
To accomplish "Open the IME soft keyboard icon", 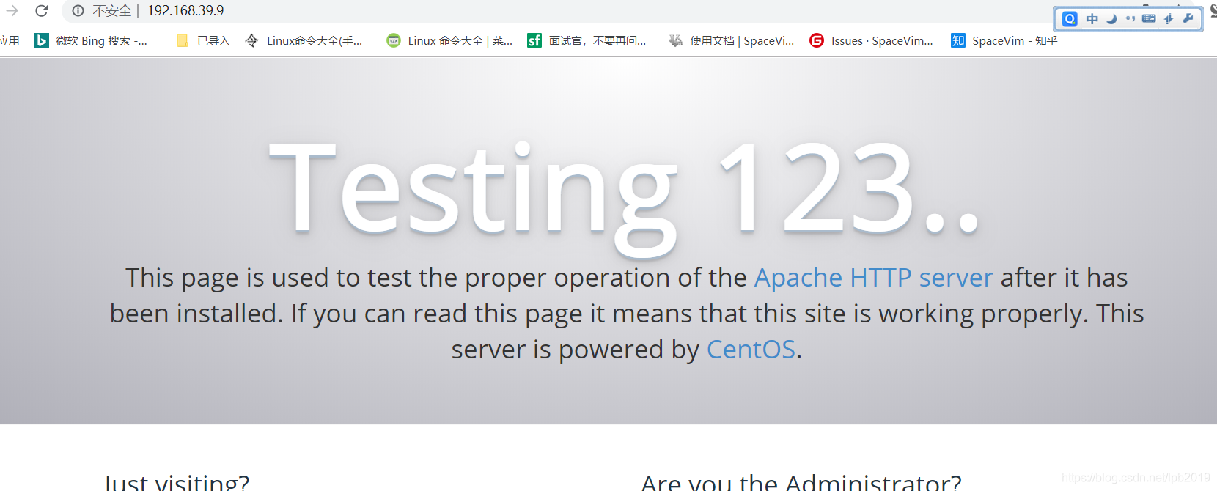I will [1150, 19].
